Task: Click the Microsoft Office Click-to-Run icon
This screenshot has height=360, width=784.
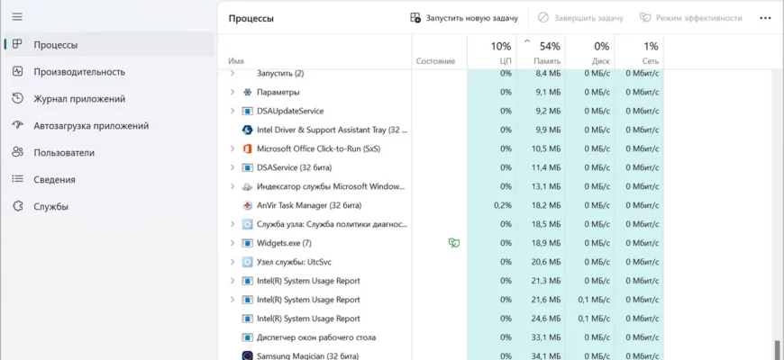Action: (247, 148)
